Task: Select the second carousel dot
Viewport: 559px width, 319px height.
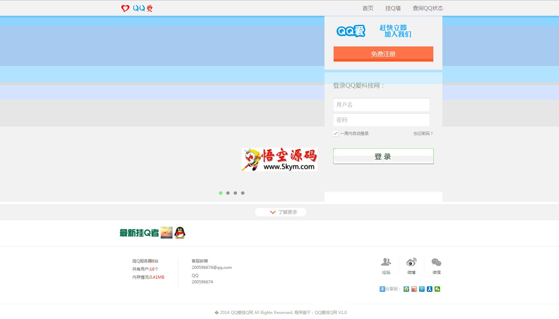Action: 228,193
